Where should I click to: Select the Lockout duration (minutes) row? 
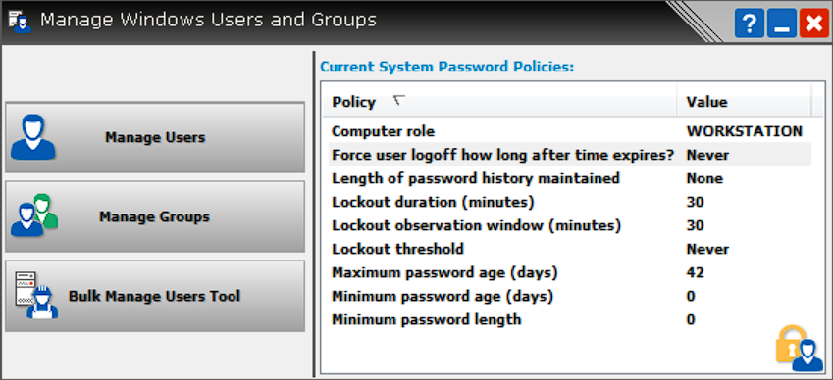point(567,202)
